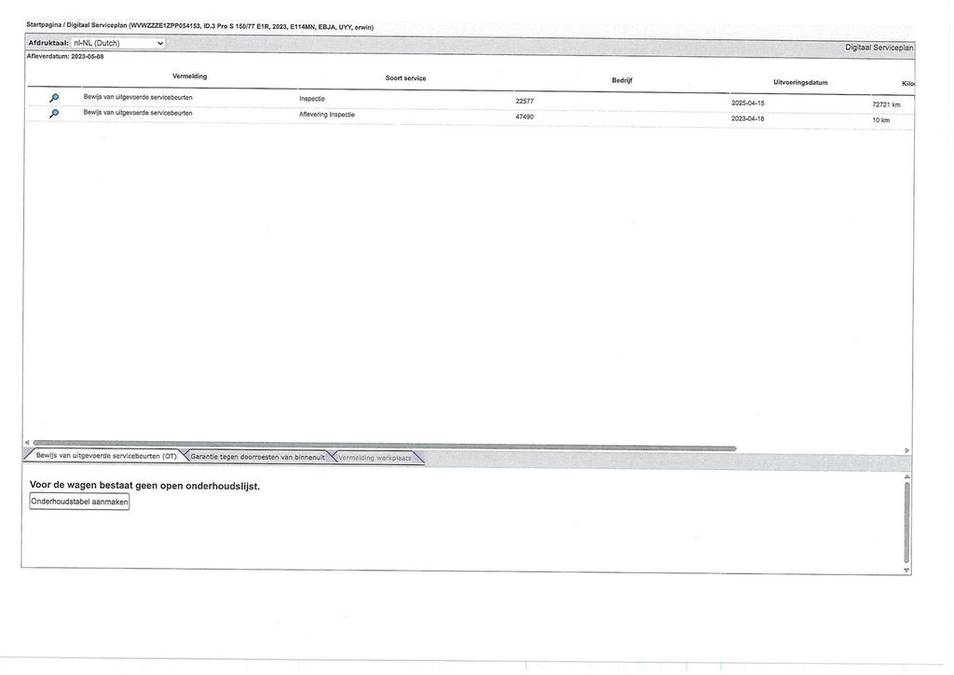Open the Afdruktaal nl-NL (Dutch) dropdown
The image size is (954, 675).
click(118, 43)
